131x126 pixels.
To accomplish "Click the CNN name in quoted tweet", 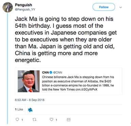I will pyautogui.click(x=45, y=73).
